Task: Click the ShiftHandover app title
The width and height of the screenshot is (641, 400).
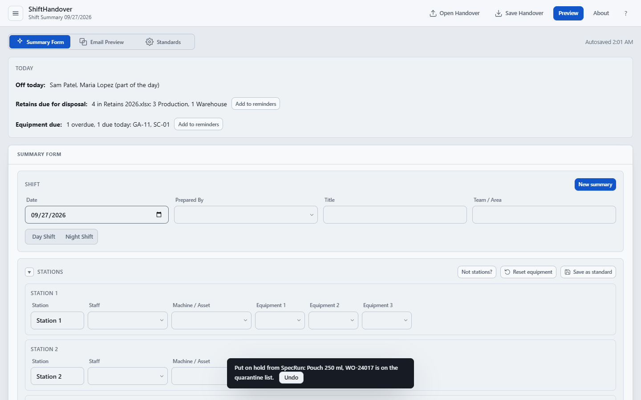Action: point(50,9)
